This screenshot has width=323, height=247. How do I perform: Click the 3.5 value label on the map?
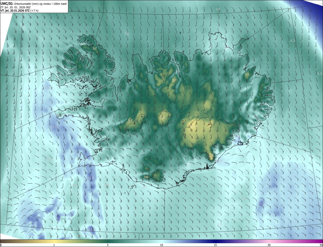(146, 177)
